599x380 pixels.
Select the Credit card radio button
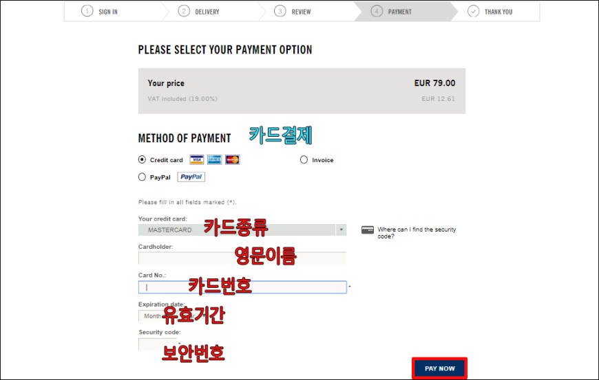click(142, 159)
